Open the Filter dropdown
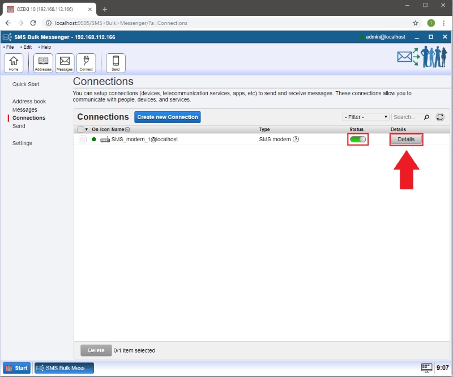This screenshot has height=377, width=453. [x=366, y=117]
